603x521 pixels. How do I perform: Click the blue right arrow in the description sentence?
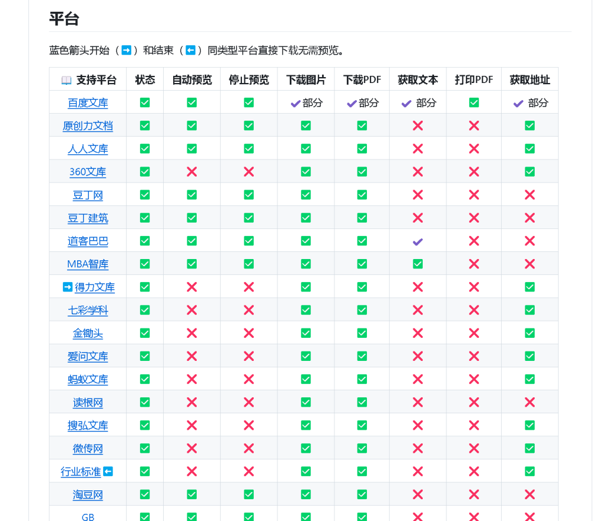click(126, 51)
